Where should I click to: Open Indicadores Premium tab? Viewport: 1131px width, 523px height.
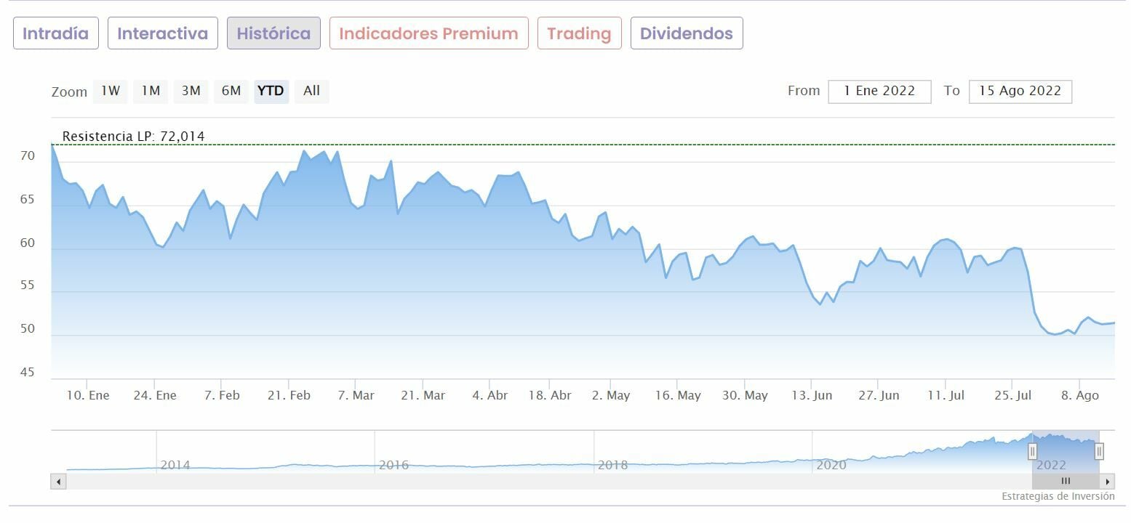click(x=428, y=33)
